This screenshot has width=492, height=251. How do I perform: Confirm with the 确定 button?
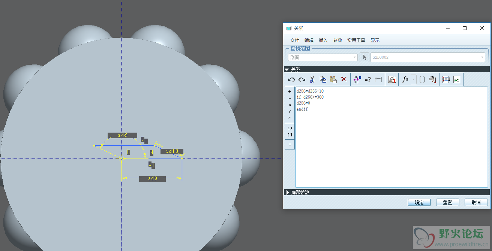coord(419,202)
